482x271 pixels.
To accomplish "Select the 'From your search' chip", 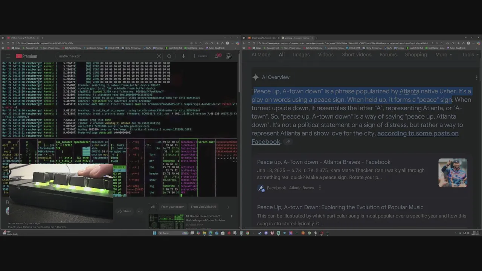I will pyautogui.click(x=173, y=207).
